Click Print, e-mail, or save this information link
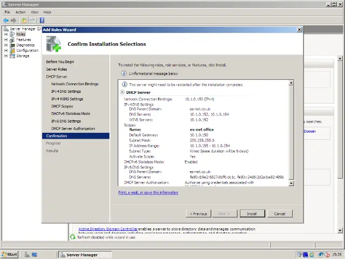 pyautogui.click(x=148, y=193)
